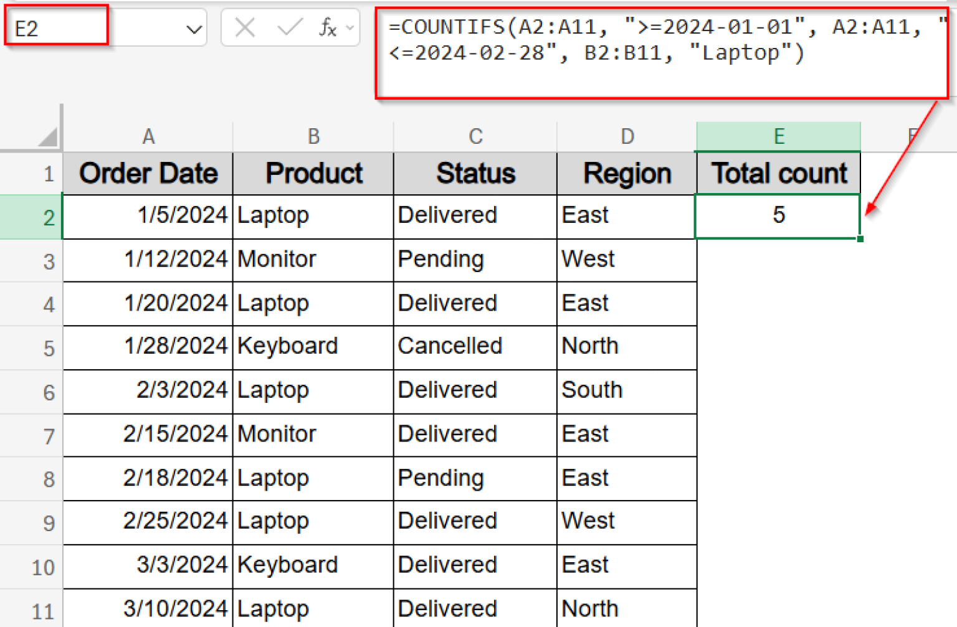The image size is (957, 627).
Task: Select the Product header cell
Action: coord(313,173)
